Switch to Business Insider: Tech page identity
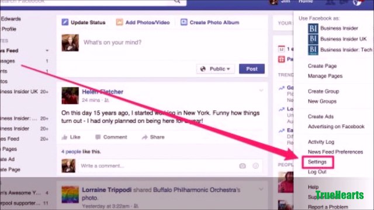Image resolution: width=374 pixels, height=210 pixels. coord(346,50)
